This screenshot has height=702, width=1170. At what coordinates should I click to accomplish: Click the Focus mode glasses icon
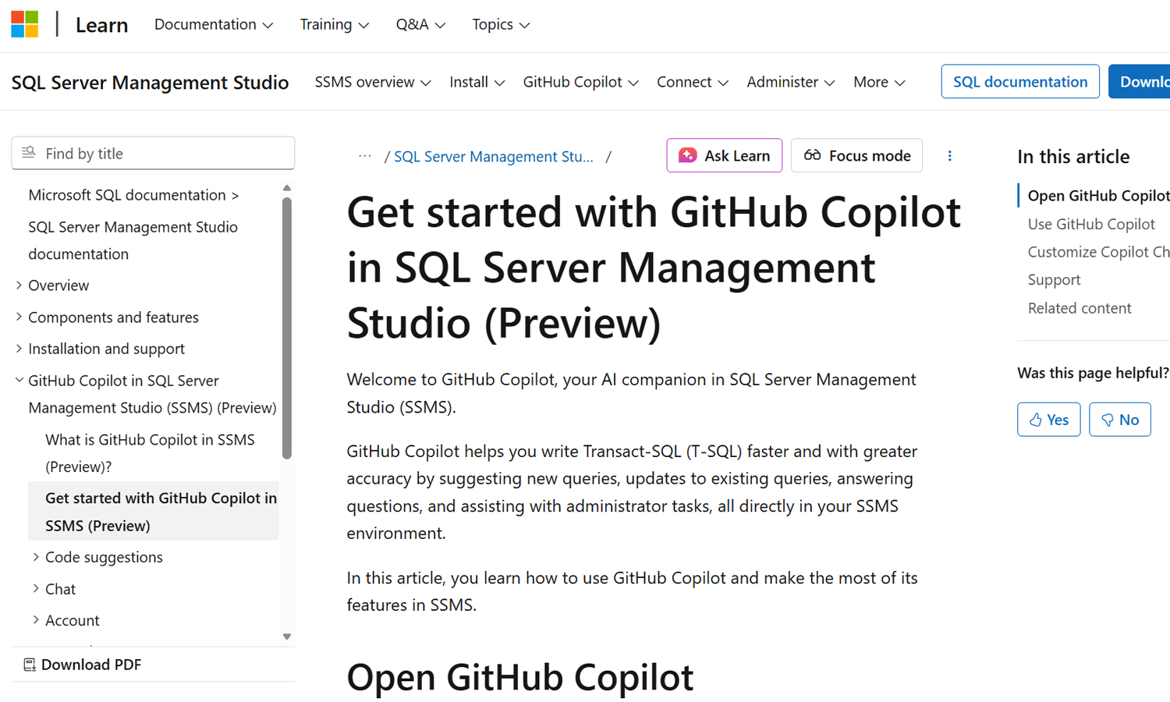pos(812,155)
